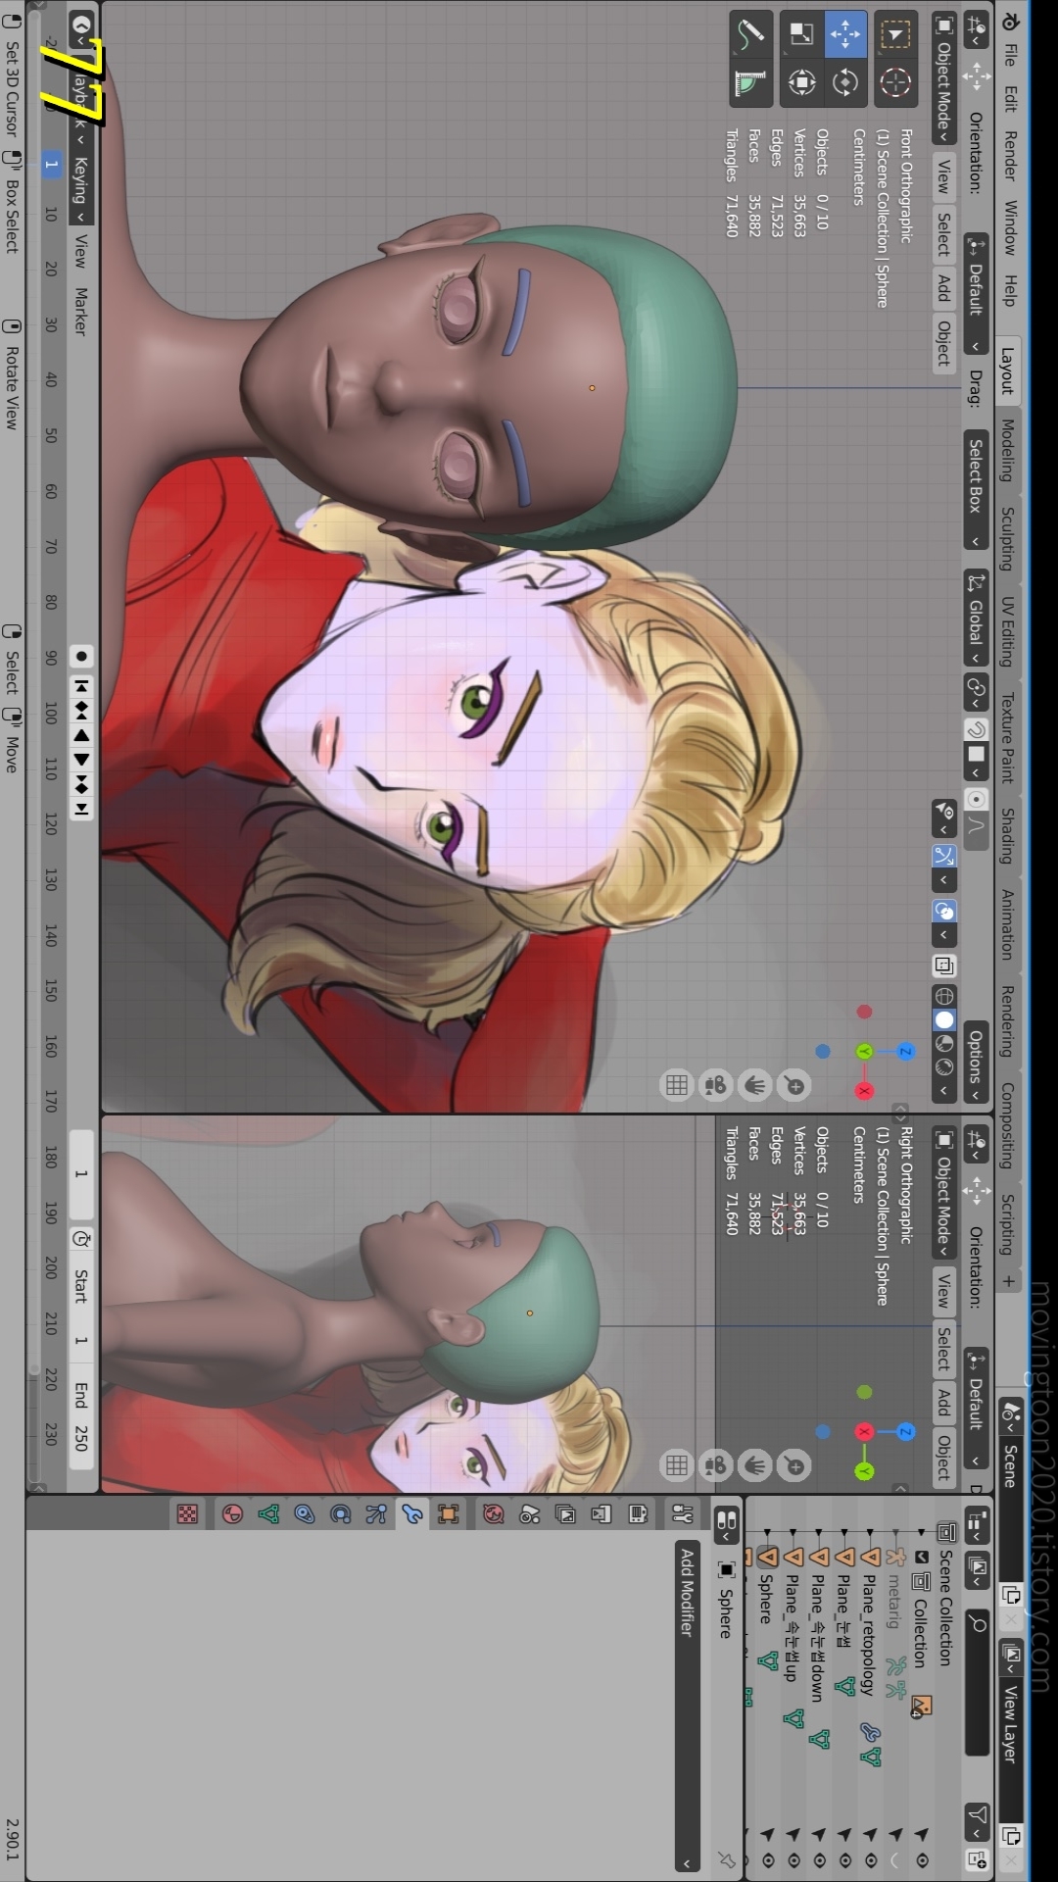This screenshot has height=1882, width=1058.
Task: Enable wireframe shading in front viewport
Action: click(944, 996)
